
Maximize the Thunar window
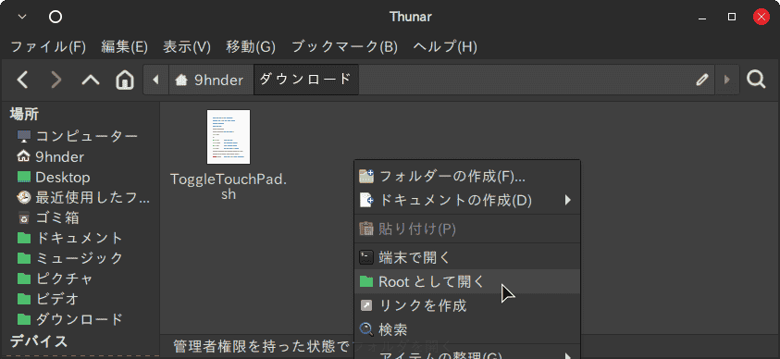tap(732, 17)
